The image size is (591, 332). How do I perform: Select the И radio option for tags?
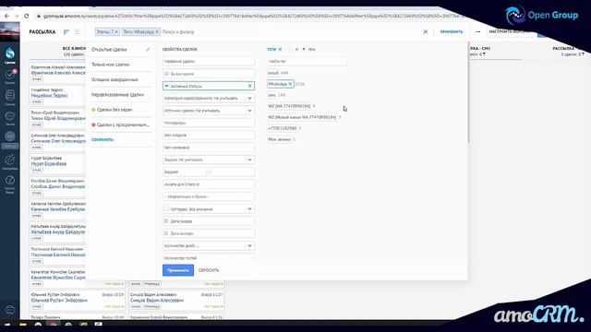click(x=290, y=49)
